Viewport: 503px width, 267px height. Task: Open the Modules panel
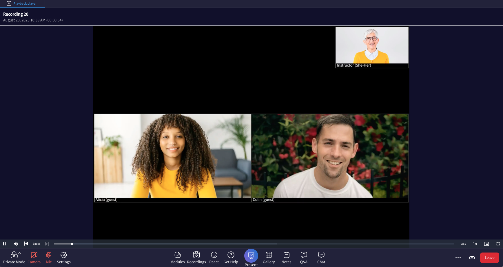pos(177,257)
